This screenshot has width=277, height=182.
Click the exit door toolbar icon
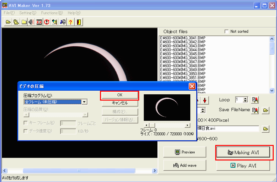click(78, 22)
